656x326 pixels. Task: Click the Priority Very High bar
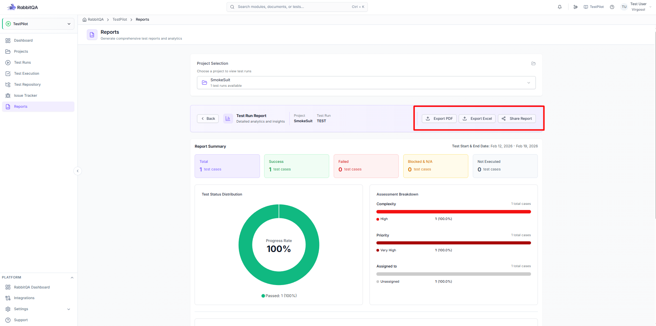454,243
